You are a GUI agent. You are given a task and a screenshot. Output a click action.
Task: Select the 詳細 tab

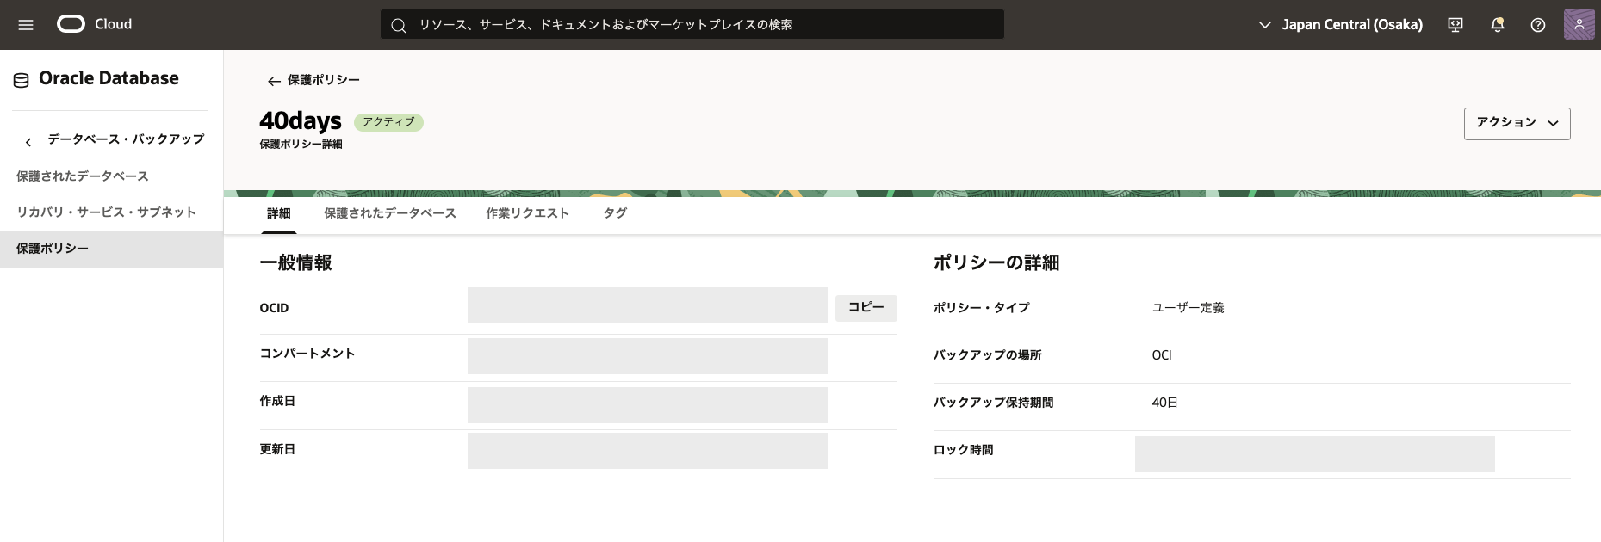coord(278,213)
